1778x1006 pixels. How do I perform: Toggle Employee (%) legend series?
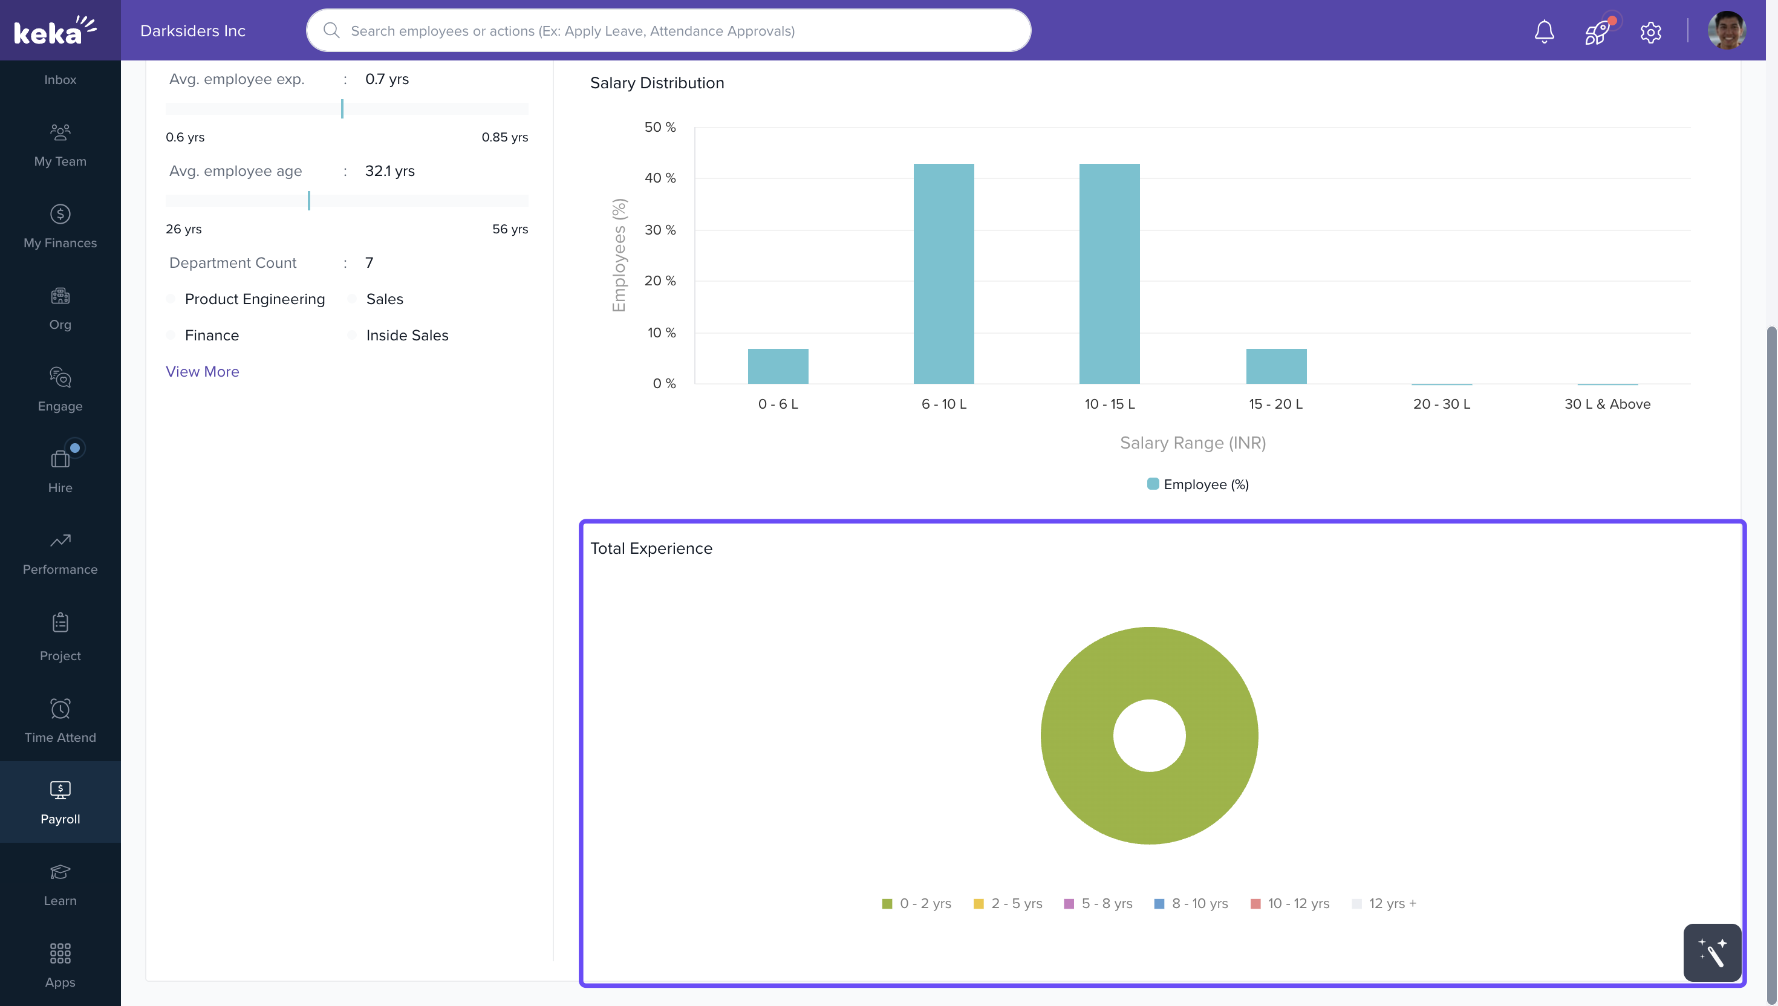(x=1197, y=484)
